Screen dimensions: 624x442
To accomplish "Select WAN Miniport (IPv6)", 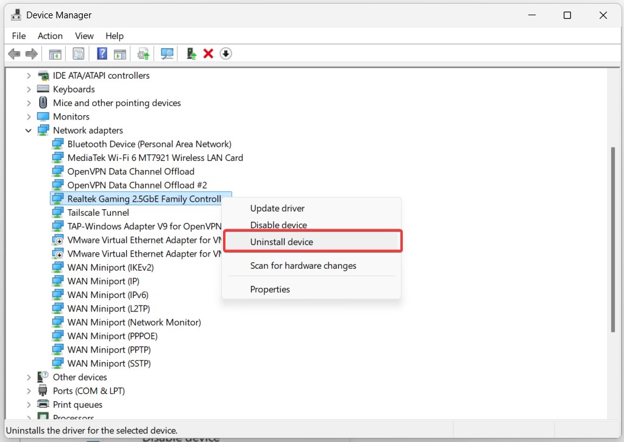I will pyautogui.click(x=108, y=294).
